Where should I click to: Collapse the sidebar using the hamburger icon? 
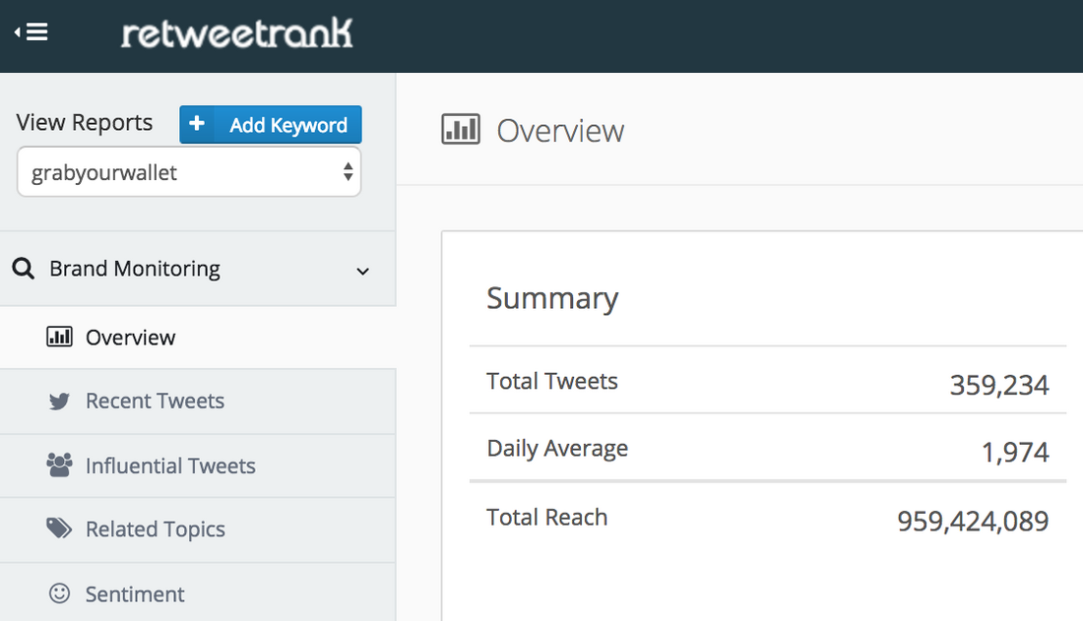32,32
